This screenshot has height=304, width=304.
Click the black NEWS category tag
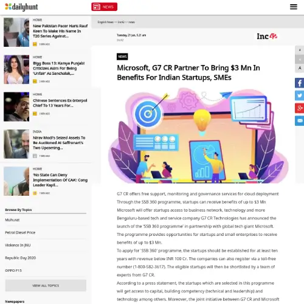coord(122,57)
